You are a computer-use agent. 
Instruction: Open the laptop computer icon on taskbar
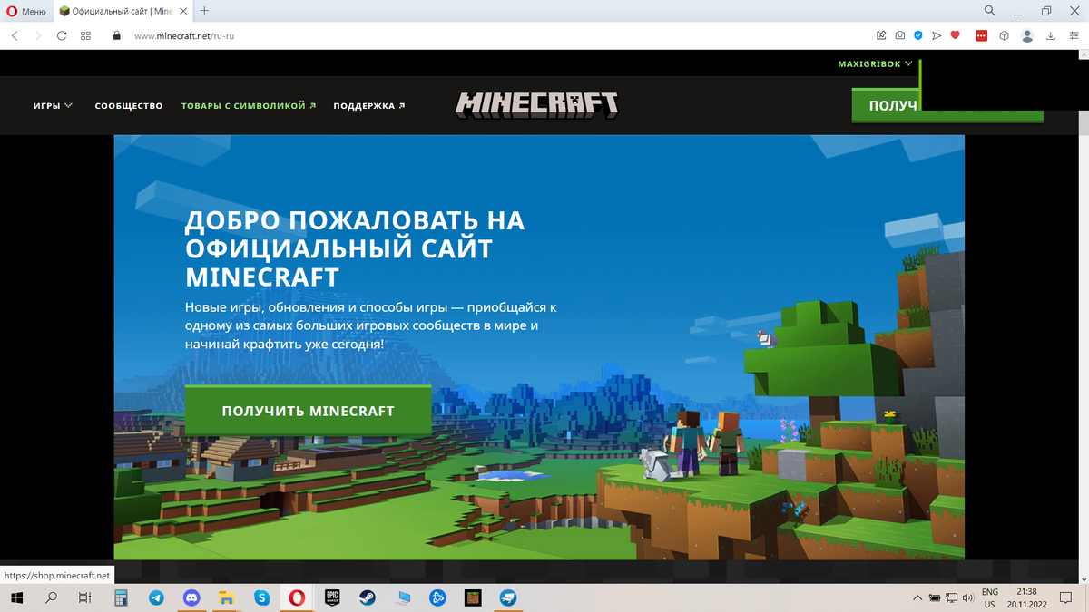[402, 597]
